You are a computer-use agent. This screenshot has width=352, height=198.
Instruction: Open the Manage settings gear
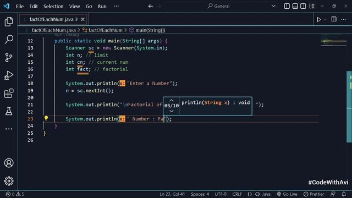pos(9,181)
